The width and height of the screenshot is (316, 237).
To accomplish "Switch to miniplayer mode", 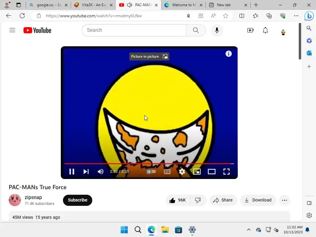I will coord(197,172).
